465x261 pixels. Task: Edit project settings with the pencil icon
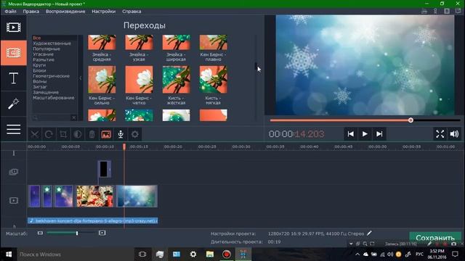(x=369, y=233)
